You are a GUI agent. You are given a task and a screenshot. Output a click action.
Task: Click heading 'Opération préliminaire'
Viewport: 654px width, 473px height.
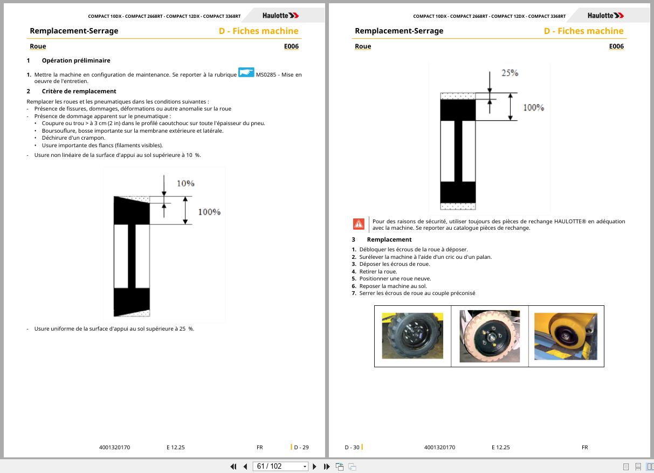[x=76, y=60]
